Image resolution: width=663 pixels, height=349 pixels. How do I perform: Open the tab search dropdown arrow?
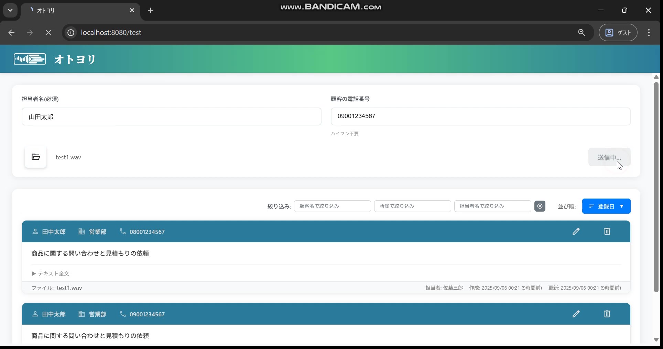10,10
